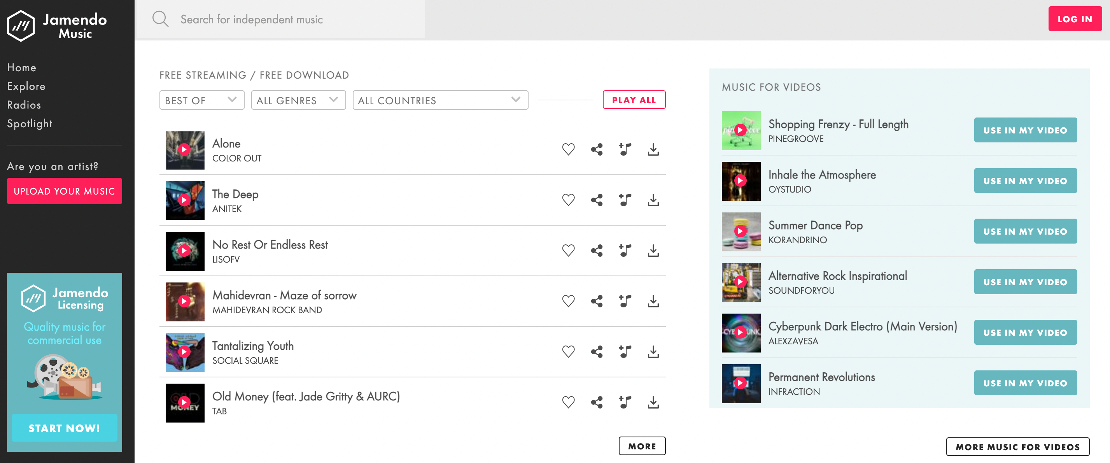Download Alone by Color Out
1110x463 pixels.
(653, 149)
